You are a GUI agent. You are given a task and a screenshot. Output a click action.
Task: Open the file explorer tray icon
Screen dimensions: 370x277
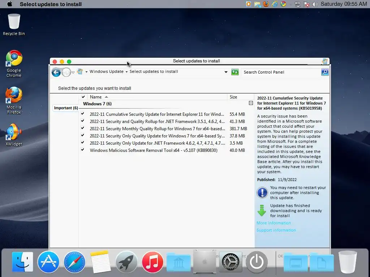[257, 4]
